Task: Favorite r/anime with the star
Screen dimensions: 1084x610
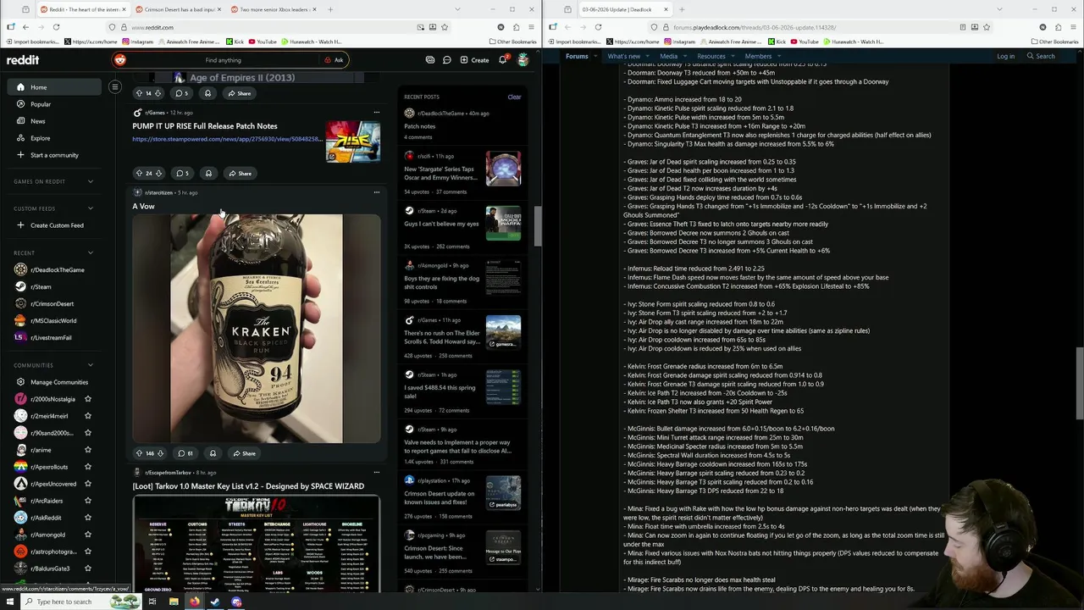Action: [87, 450]
